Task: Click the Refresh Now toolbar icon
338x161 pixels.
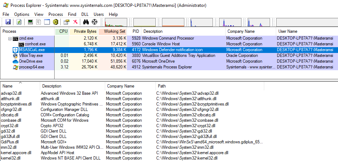Action: point(19,22)
